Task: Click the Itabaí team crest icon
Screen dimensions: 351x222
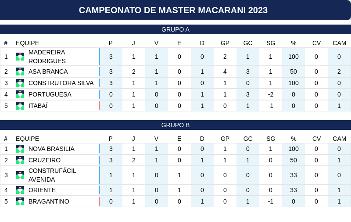Action: (20, 106)
